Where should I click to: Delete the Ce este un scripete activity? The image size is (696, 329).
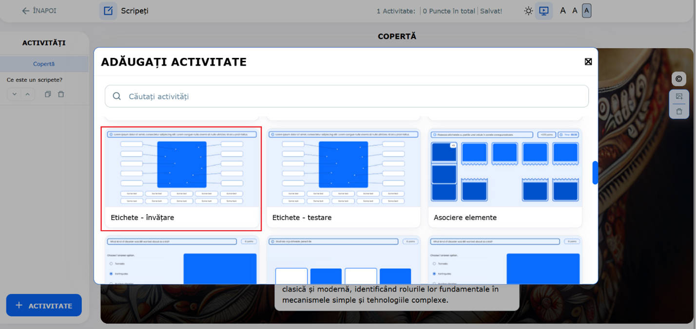(x=61, y=94)
